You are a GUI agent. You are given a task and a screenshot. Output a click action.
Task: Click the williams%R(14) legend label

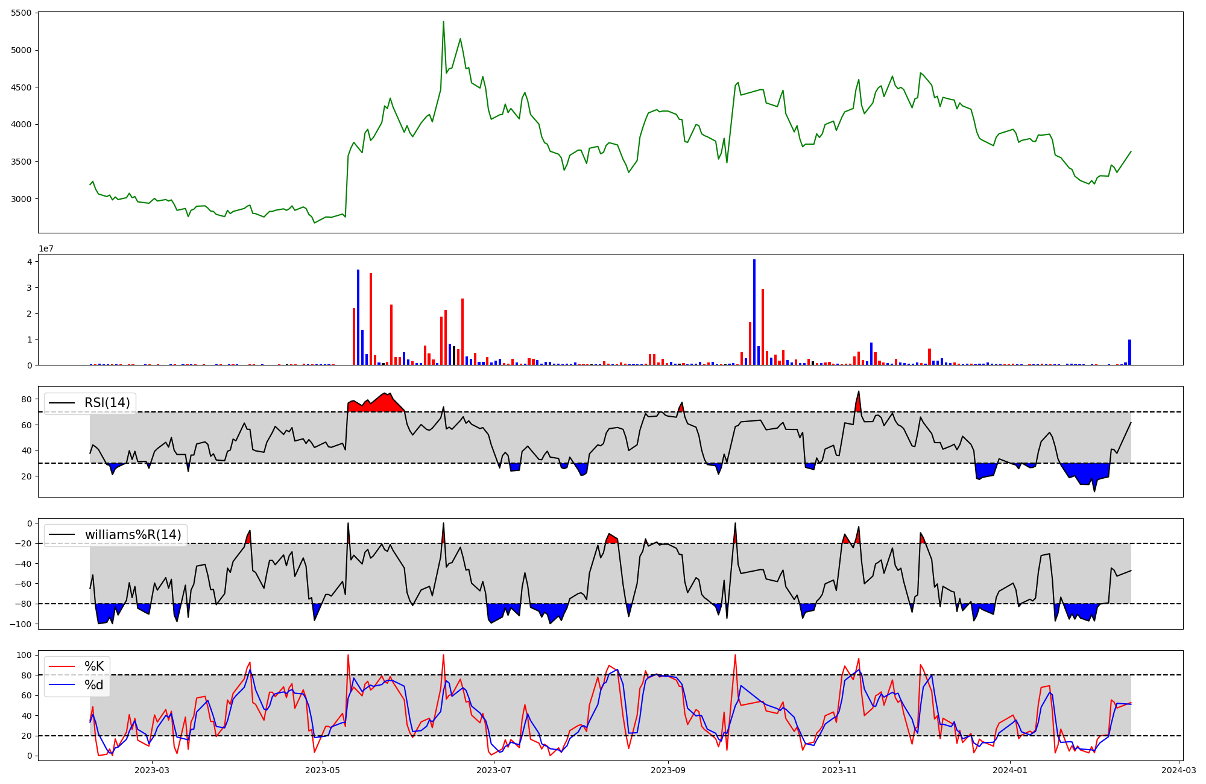(133, 535)
